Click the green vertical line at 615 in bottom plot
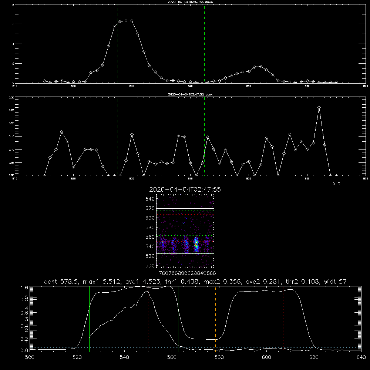The width and height of the screenshot is (370, 370). tap(302, 319)
